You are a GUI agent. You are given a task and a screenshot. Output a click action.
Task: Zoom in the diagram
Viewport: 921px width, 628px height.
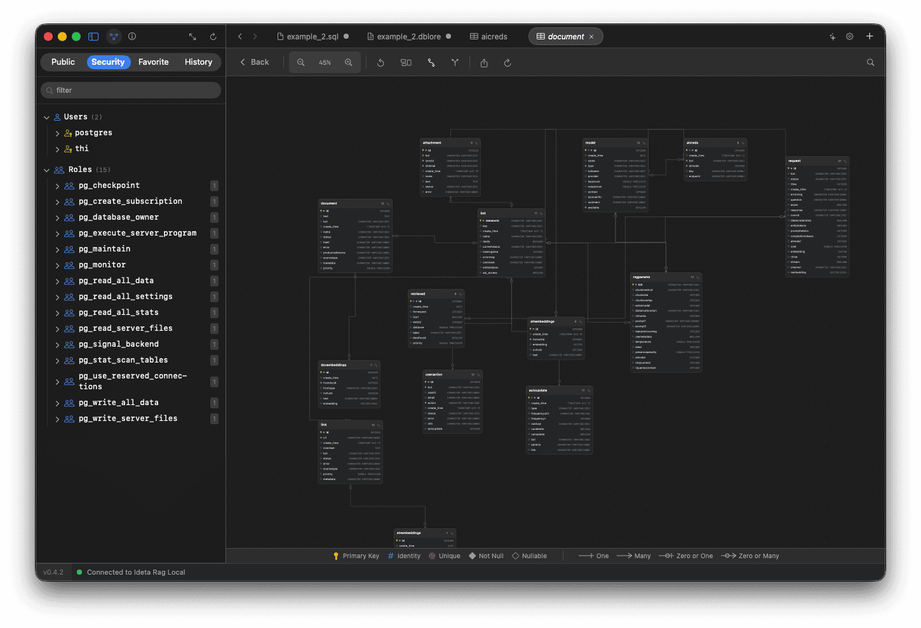[349, 63]
